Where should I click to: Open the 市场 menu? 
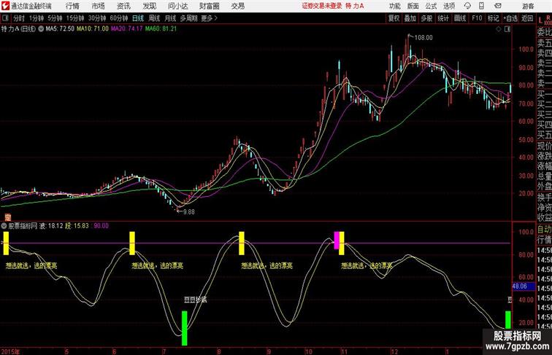pos(98,6)
